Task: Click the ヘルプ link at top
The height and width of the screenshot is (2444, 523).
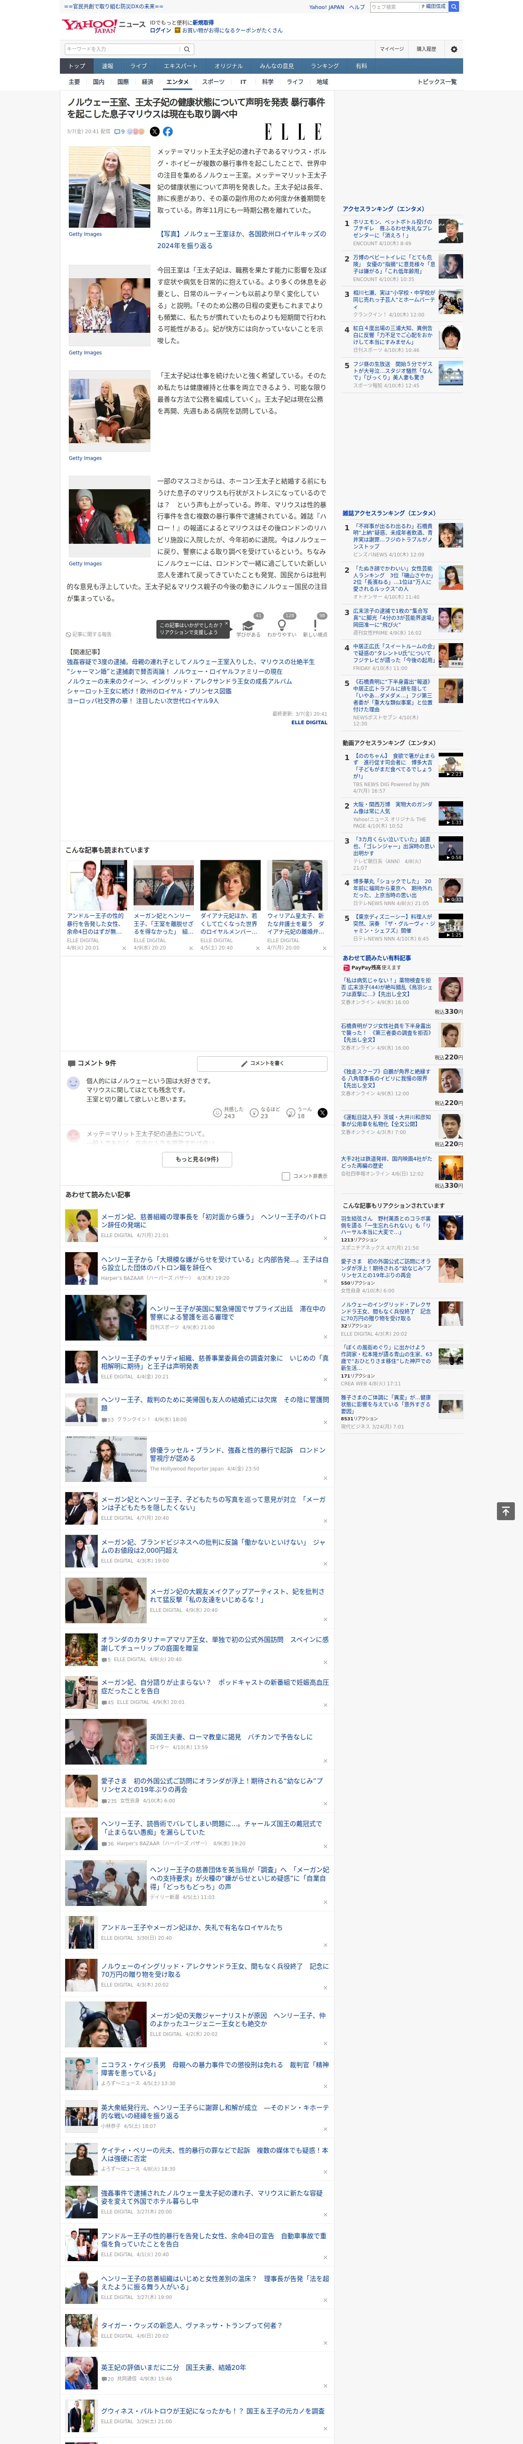Action: tap(356, 7)
